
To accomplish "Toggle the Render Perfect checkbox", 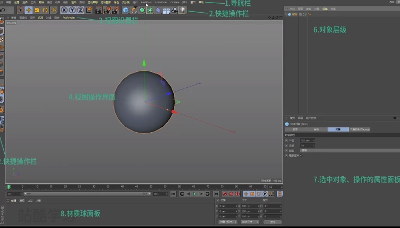I will point(301,156).
